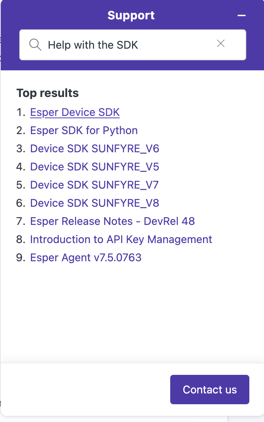Open Device SDK SUNFYRE_V6 result
This screenshot has height=422, width=264.
(95, 148)
